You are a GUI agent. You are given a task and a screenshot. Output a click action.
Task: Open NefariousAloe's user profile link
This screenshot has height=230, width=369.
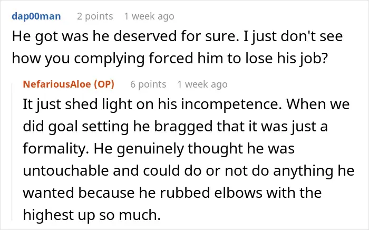click(x=57, y=84)
